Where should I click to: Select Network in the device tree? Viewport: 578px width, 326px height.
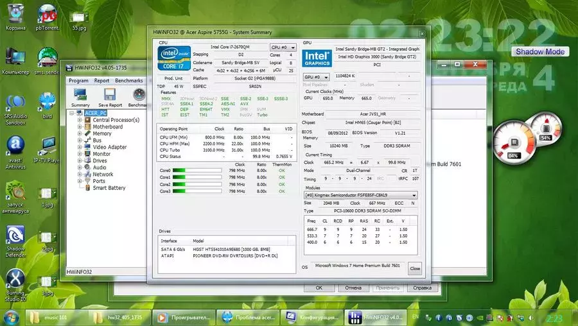(103, 175)
